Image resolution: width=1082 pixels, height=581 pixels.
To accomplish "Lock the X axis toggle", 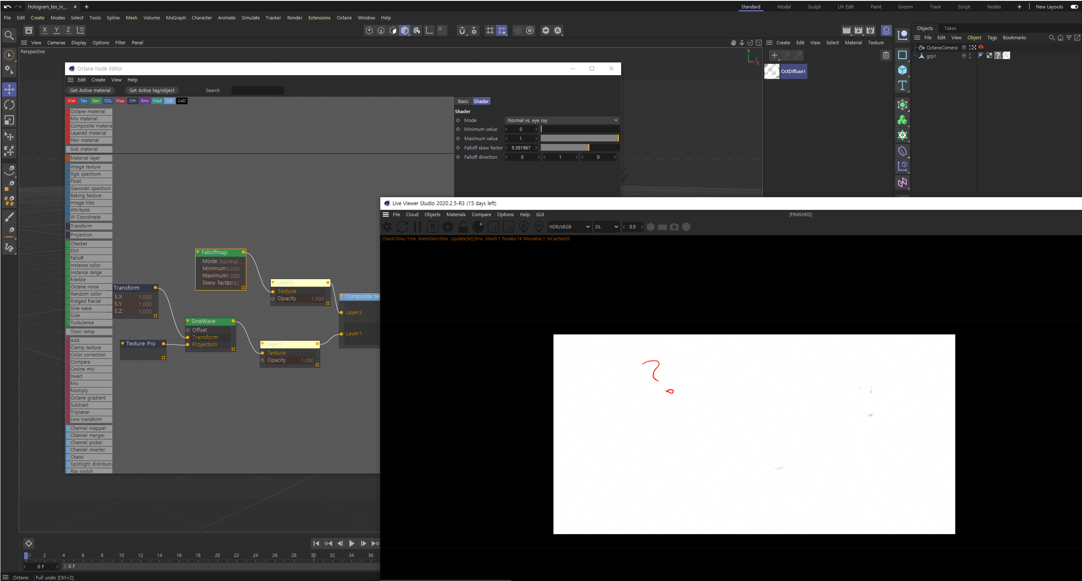I will click(x=44, y=30).
